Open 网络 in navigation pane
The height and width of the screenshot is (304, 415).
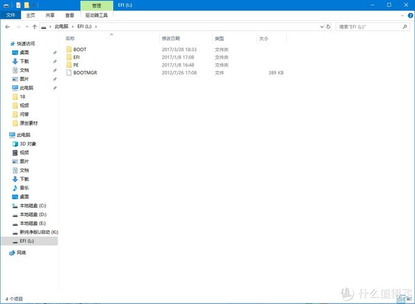[x=21, y=253]
